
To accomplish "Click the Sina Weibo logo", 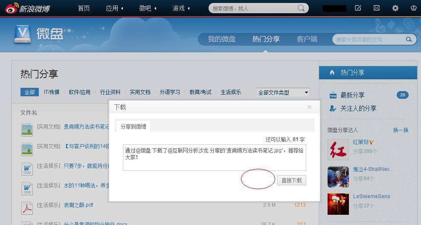I will pos(28,9).
